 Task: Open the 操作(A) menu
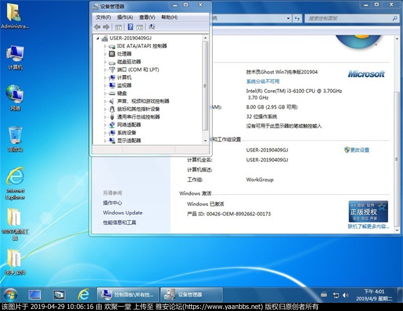tap(125, 17)
